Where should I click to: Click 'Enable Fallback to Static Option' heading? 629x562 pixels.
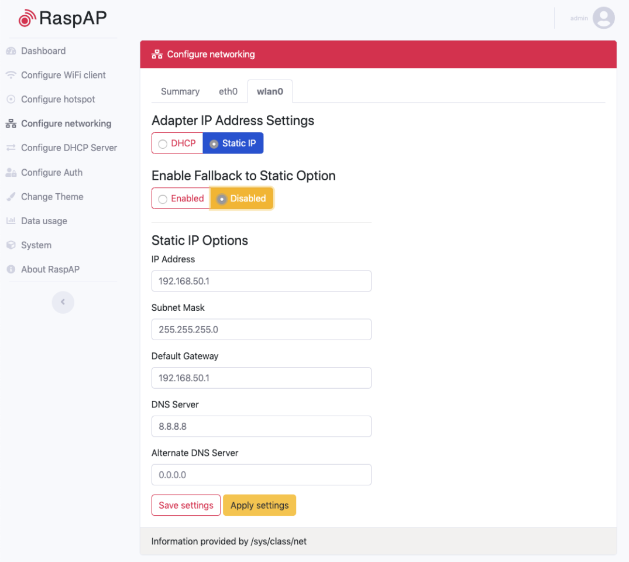[243, 176]
